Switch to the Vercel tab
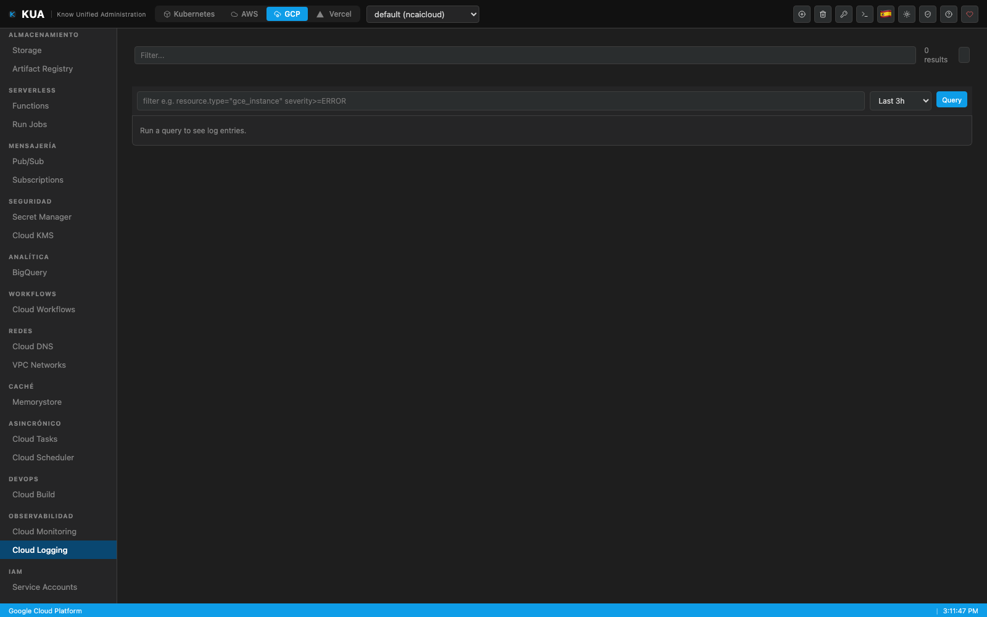The width and height of the screenshot is (987, 617). (x=334, y=14)
